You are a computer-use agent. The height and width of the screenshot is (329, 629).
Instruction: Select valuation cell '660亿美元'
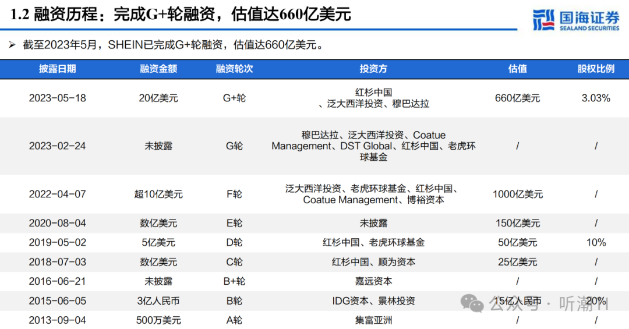(x=518, y=98)
